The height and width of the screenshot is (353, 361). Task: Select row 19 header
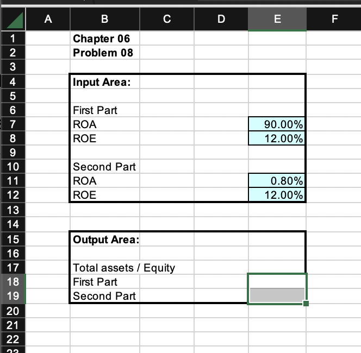[13, 296]
